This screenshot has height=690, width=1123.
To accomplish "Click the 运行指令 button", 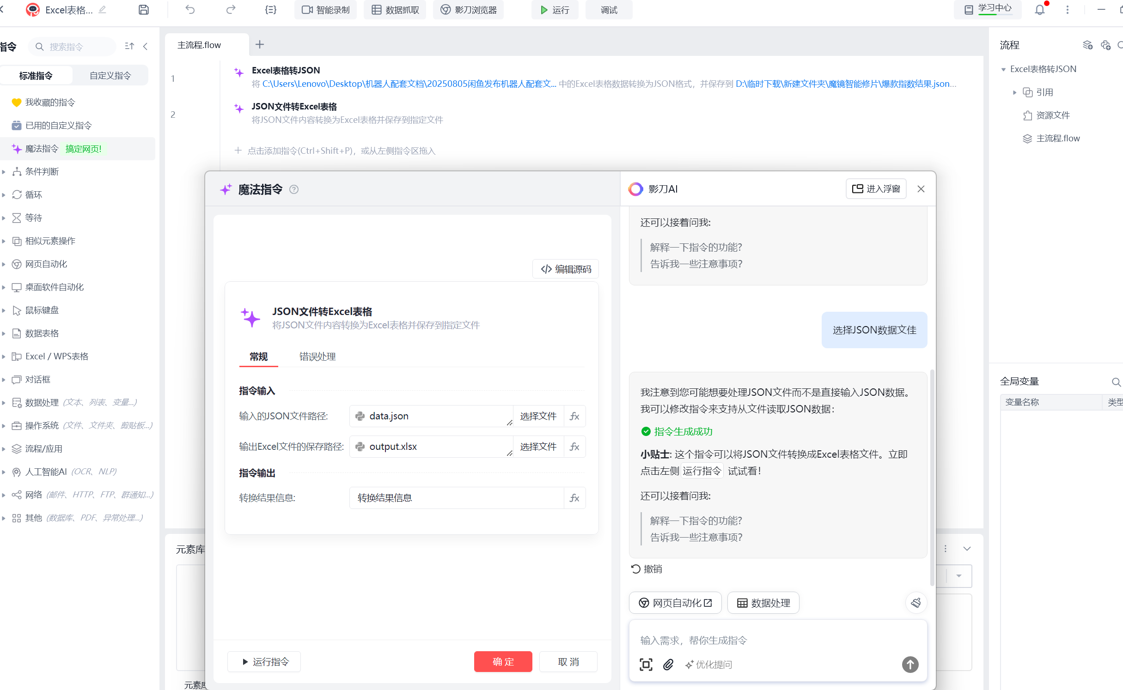I will tap(264, 662).
